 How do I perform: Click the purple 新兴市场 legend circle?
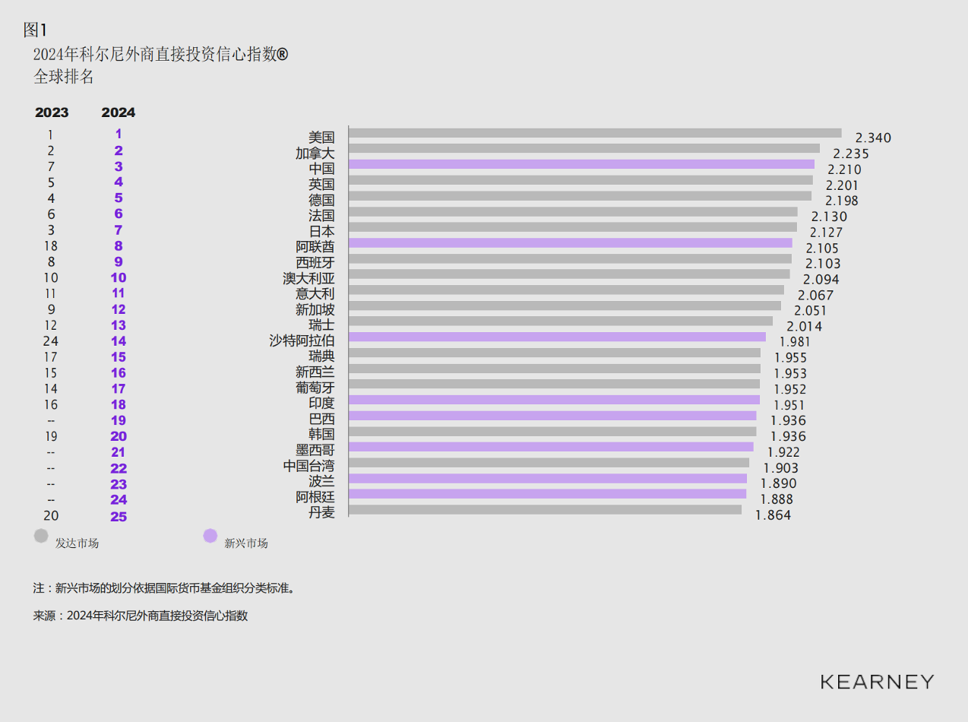point(210,536)
